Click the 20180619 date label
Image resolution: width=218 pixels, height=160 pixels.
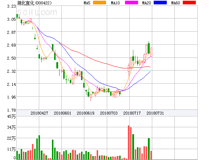pos(85,113)
